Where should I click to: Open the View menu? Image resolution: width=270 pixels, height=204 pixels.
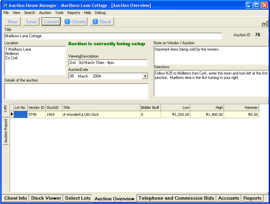(x=16, y=13)
